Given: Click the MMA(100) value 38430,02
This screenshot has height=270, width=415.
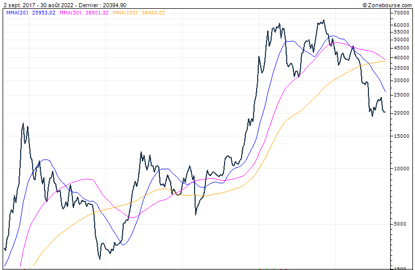Looking at the screenshot, I should [153, 13].
